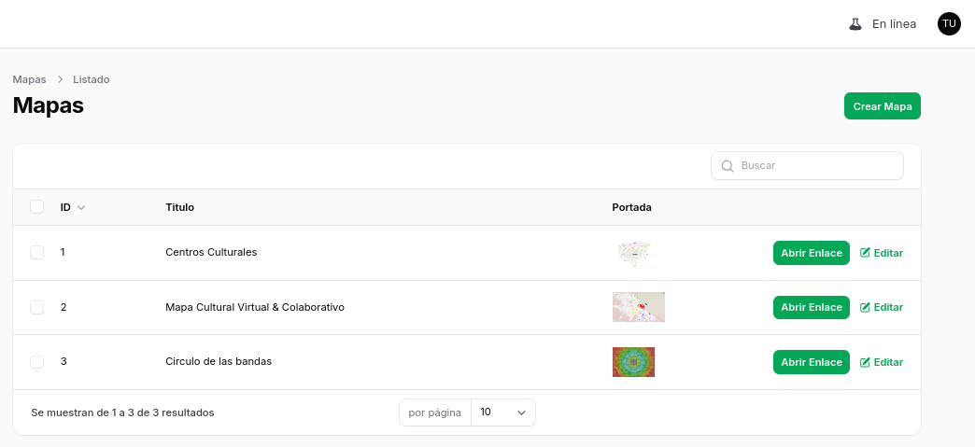Check the box for Mapa Cultural Virtual row
975x447 pixels.
click(36, 307)
